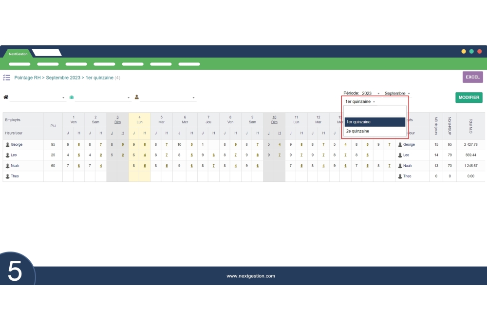Click Leo's employee icon
Image resolution: width=487 pixels, height=331 pixels.
point(7,155)
